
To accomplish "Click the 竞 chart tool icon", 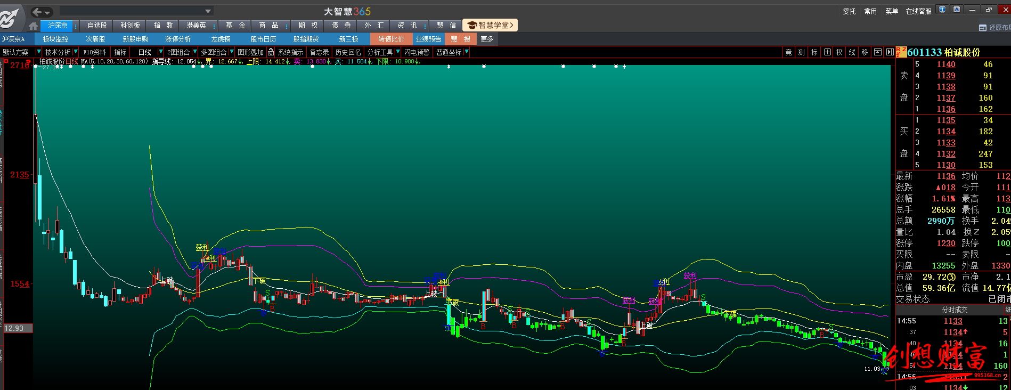I will (x=789, y=52).
